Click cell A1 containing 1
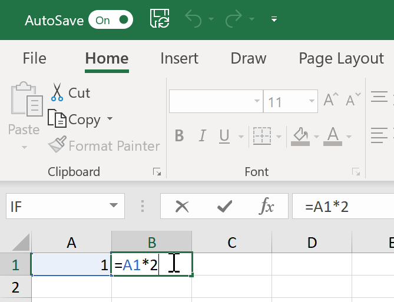 72,264
